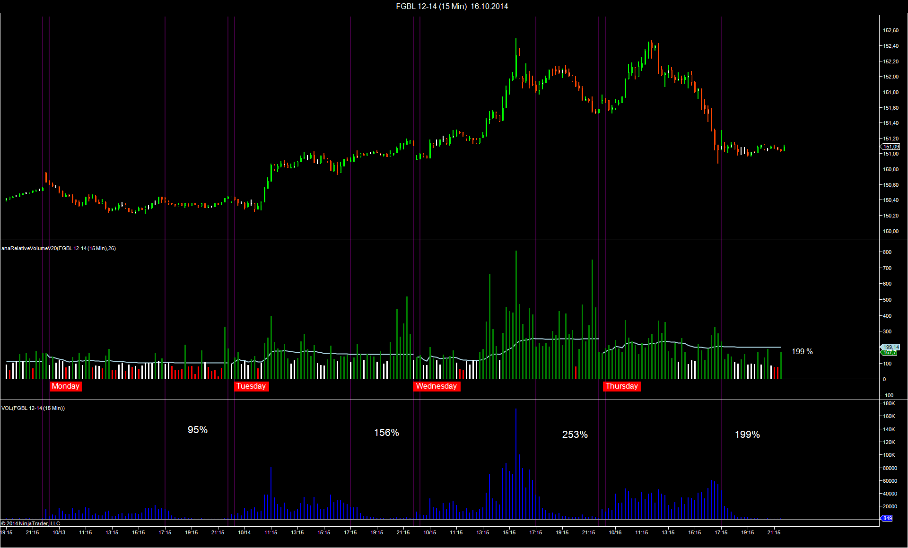The width and height of the screenshot is (908, 548).
Task: Select the 156% text annotation
Action: coord(386,433)
